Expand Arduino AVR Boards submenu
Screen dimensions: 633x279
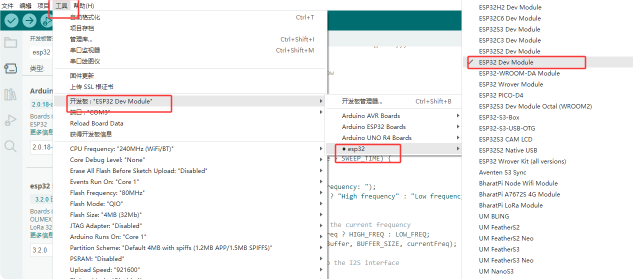tap(393, 115)
